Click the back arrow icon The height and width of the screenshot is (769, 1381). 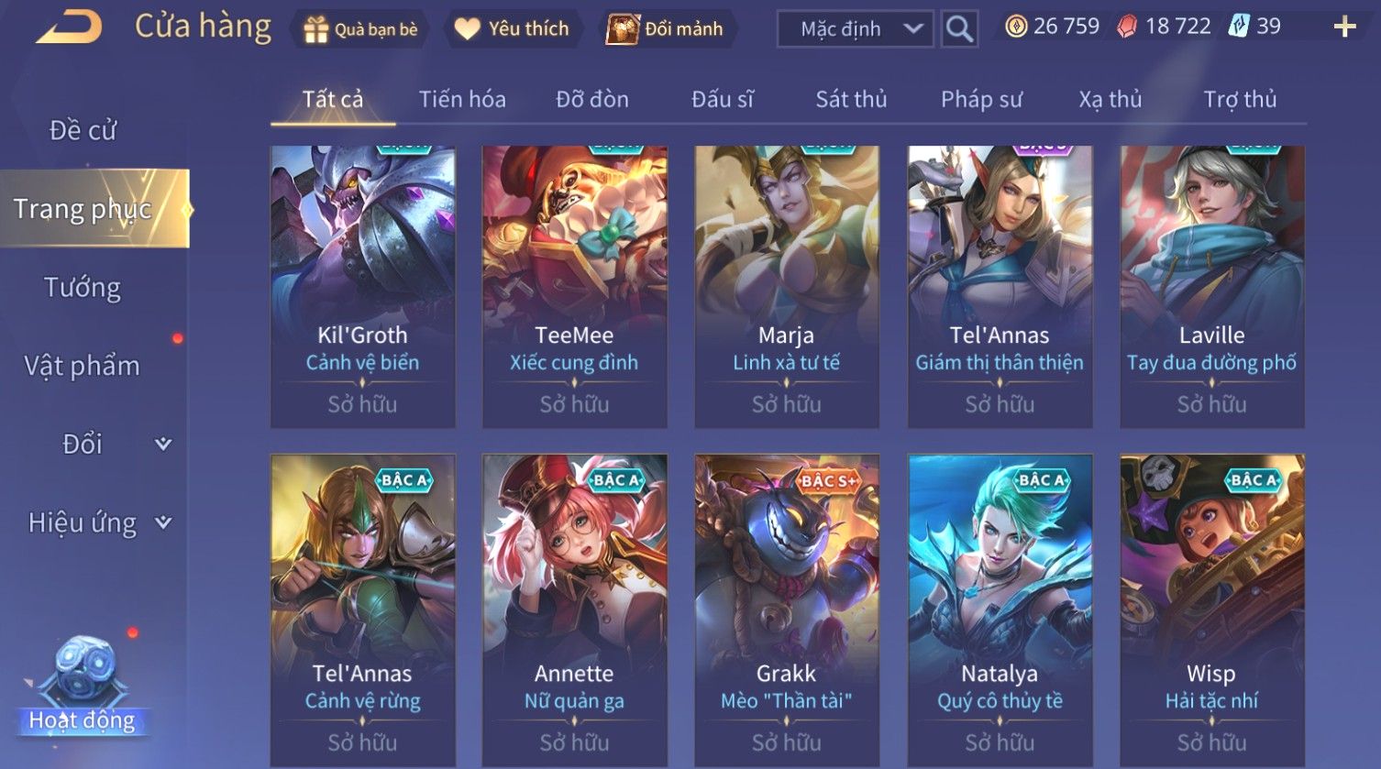[69, 27]
